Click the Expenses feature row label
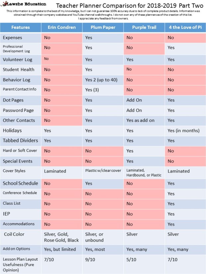Viewport: 206px width, 274px height. pyautogui.click(x=14, y=38)
